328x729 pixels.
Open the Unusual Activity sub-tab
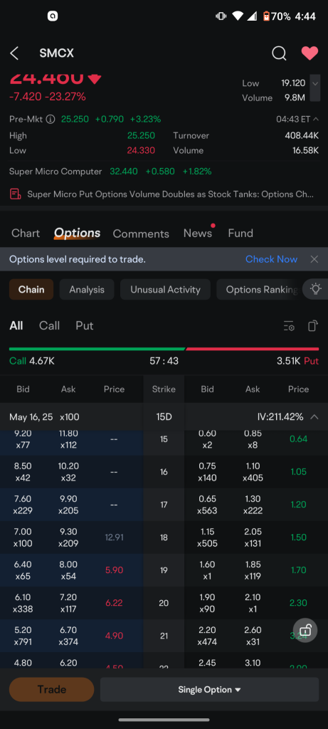(x=165, y=289)
